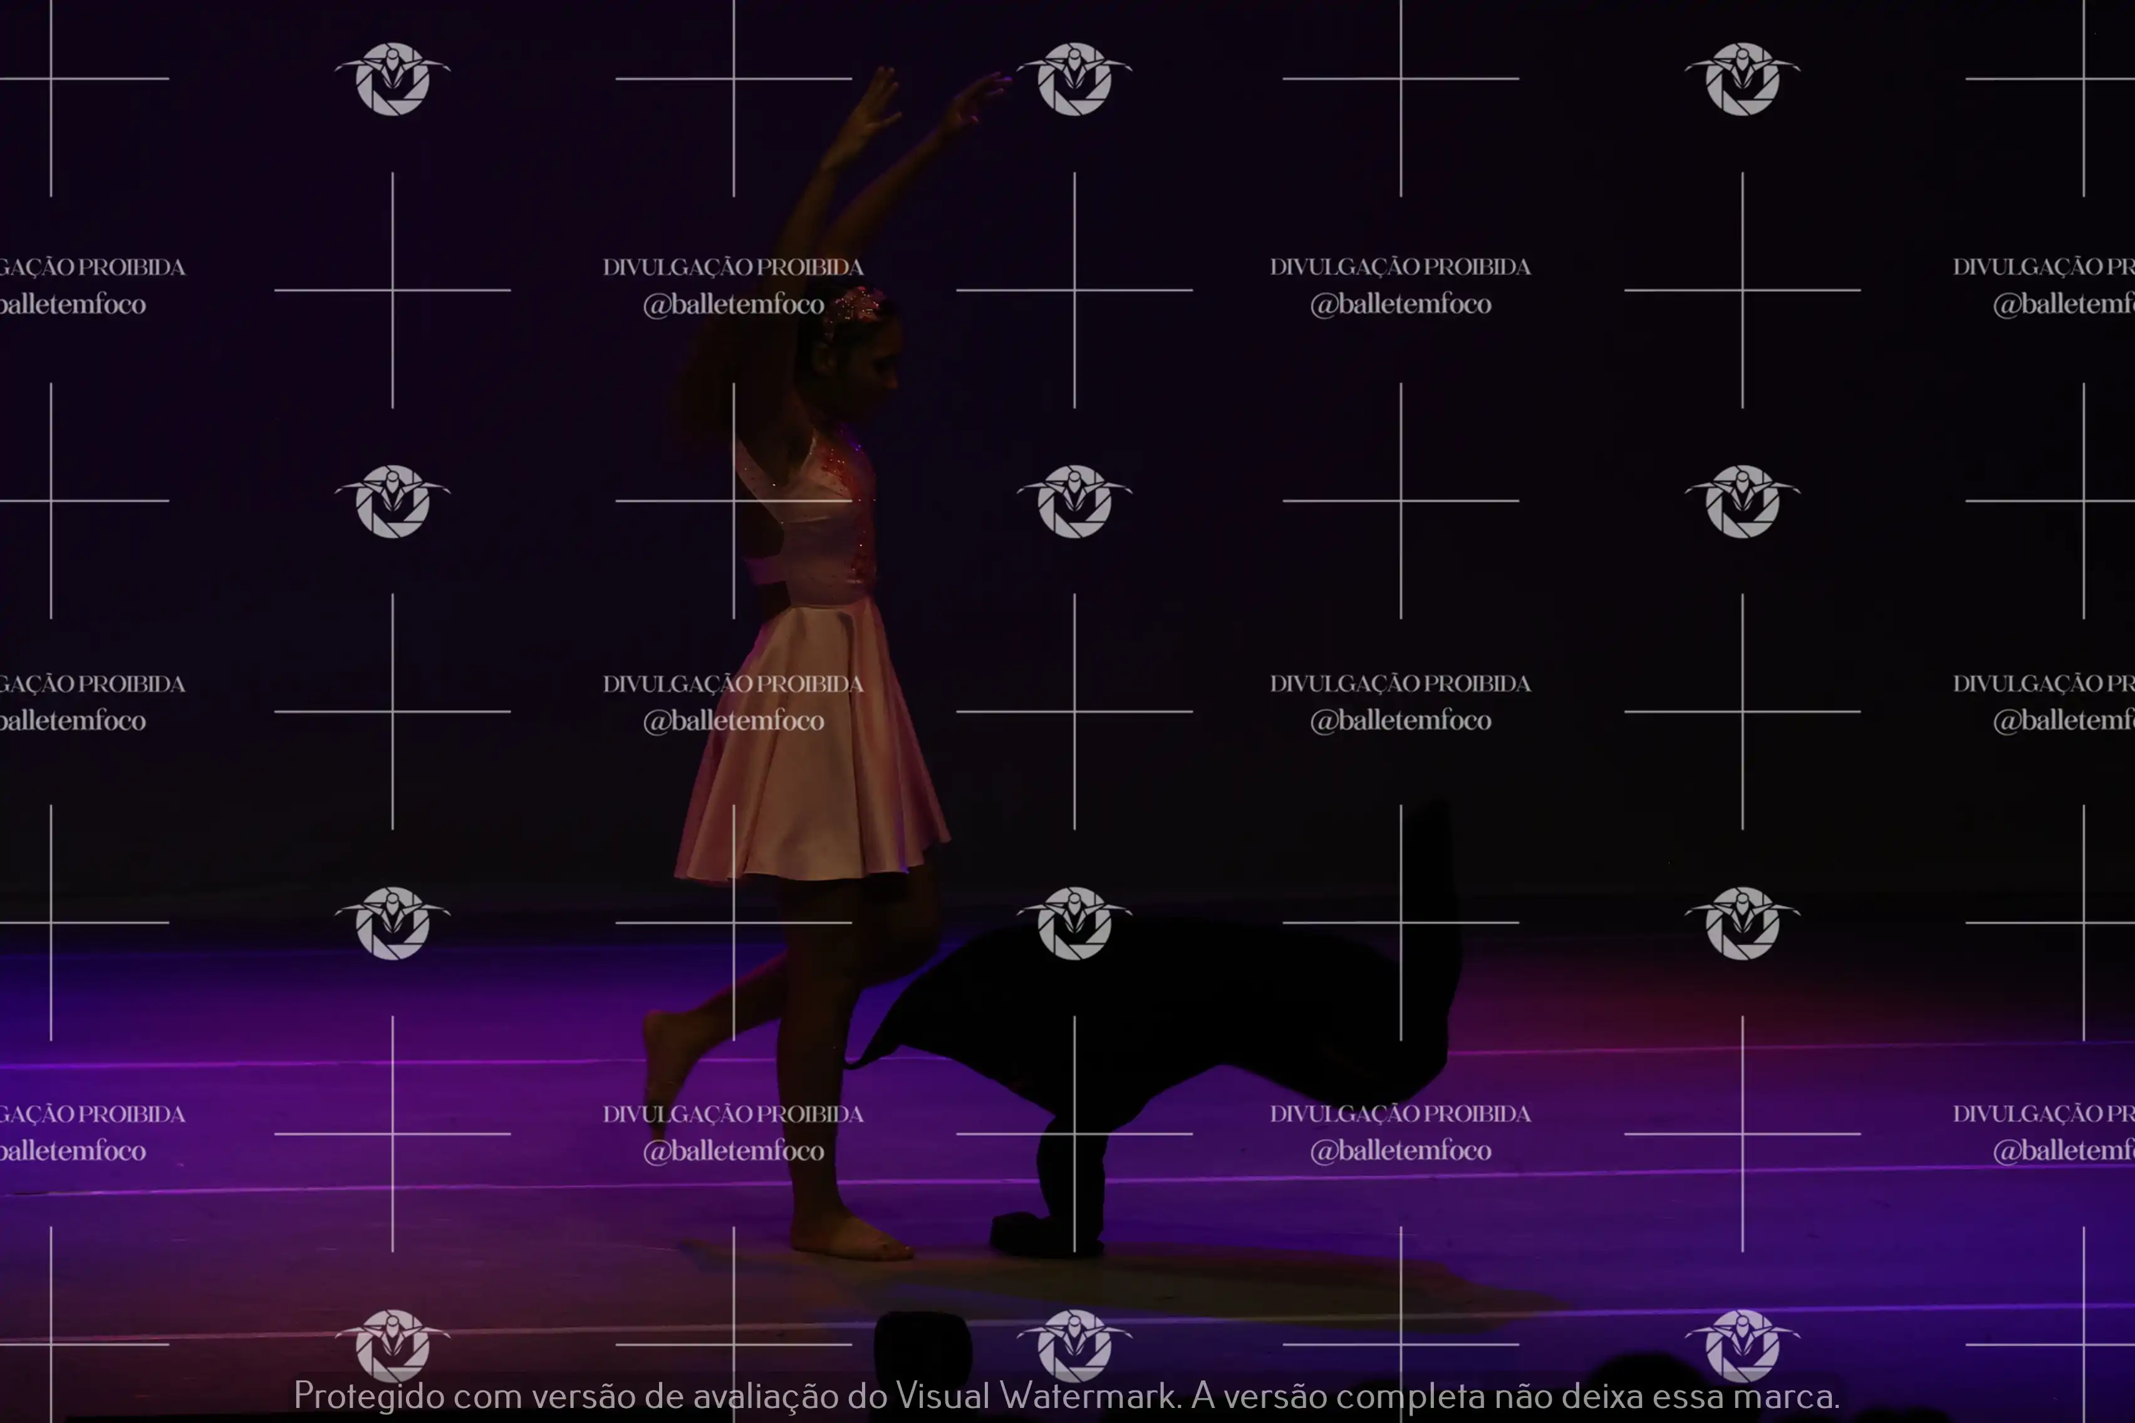Image resolution: width=2135 pixels, height=1423 pixels.
Task: Click the @balletemfoco text overlapping the dancer's head
Action: point(734,304)
